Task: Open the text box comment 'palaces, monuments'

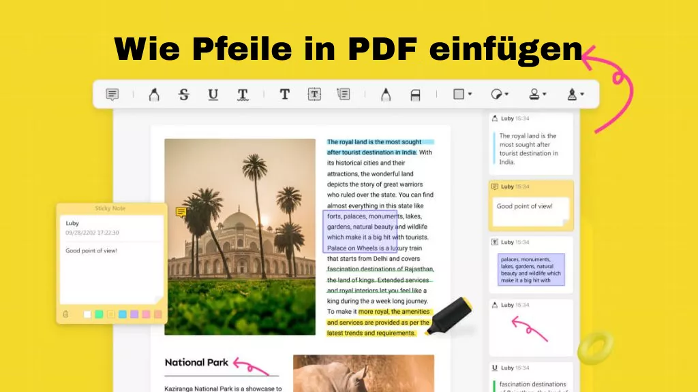Action: click(531, 265)
